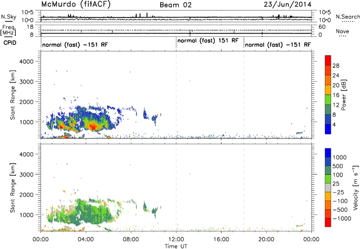This screenshot has height=249, width=360.
Task: Pick the orange 20–24 dB Power colorbar segment
Action: [x=328, y=80]
